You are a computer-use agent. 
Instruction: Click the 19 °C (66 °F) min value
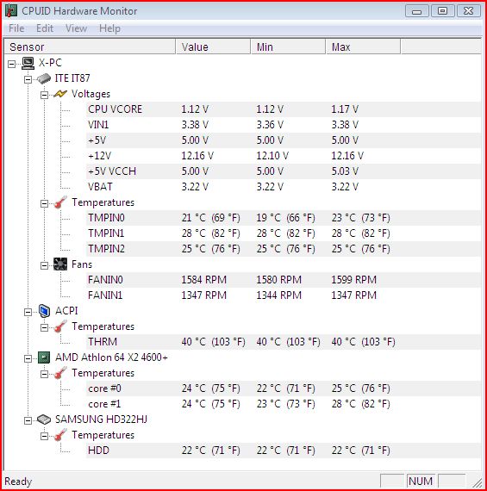pyautogui.click(x=285, y=218)
